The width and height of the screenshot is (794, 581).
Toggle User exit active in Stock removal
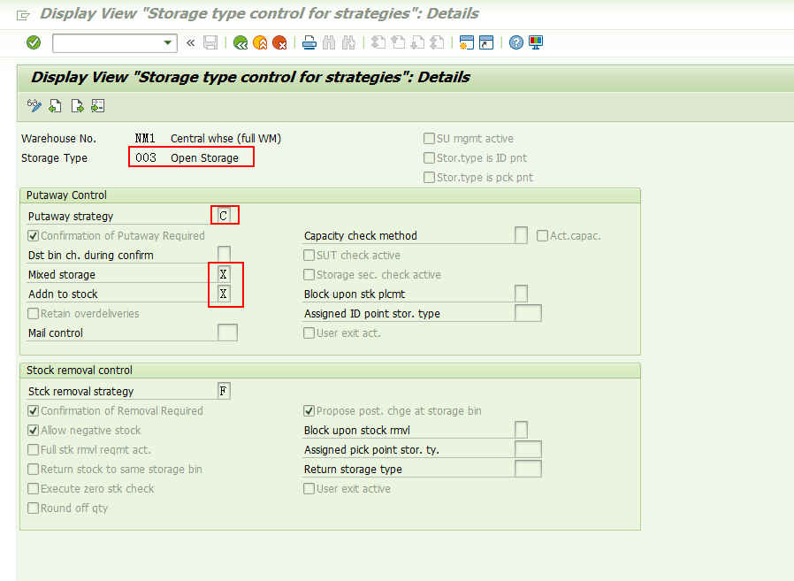click(x=309, y=489)
